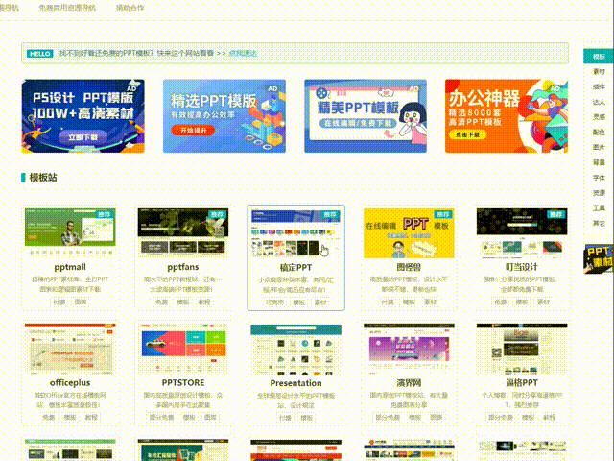Open the 精美PPT模板 ad banner

tap(366, 116)
